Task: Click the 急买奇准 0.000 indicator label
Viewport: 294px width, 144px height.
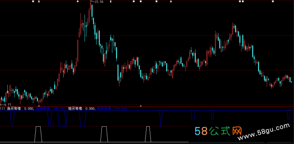Action: pyautogui.click(x=21, y=108)
